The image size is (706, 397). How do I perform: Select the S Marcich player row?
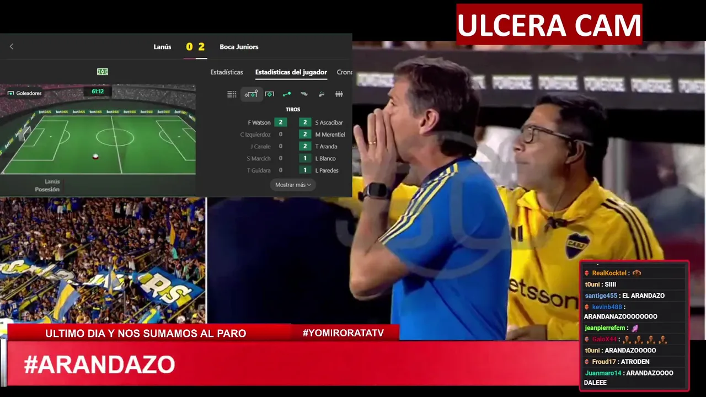pos(266,159)
